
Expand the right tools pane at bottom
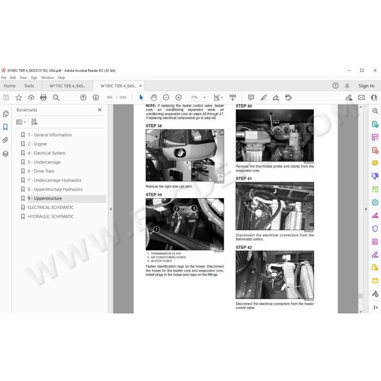(x=376, y=308)
